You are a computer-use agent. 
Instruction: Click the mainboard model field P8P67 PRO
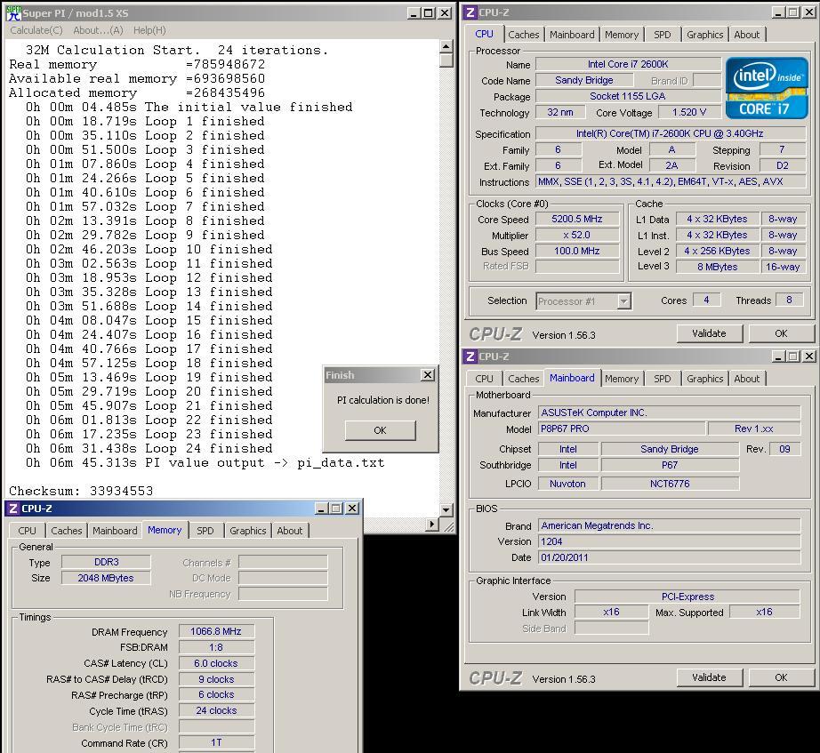622,429
